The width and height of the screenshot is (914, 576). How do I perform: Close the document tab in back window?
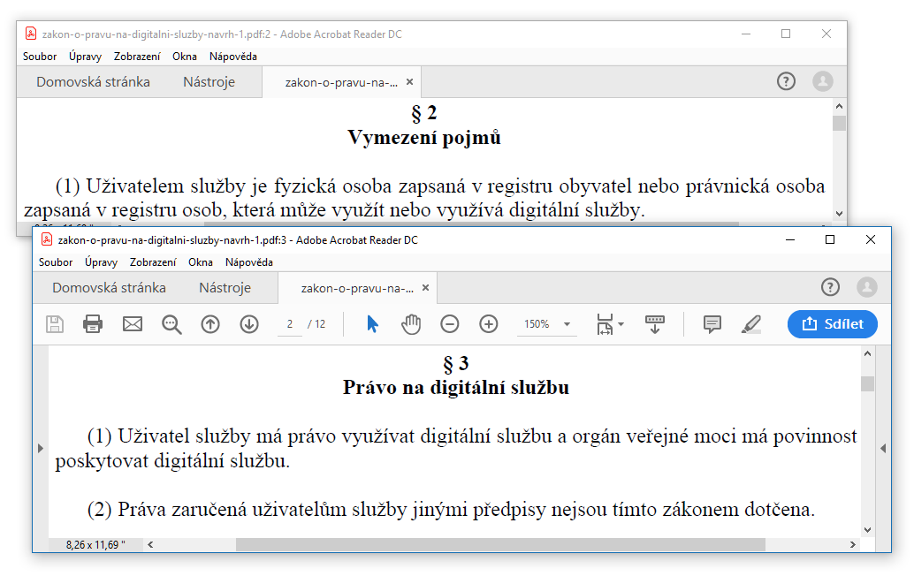click(410, 82)
